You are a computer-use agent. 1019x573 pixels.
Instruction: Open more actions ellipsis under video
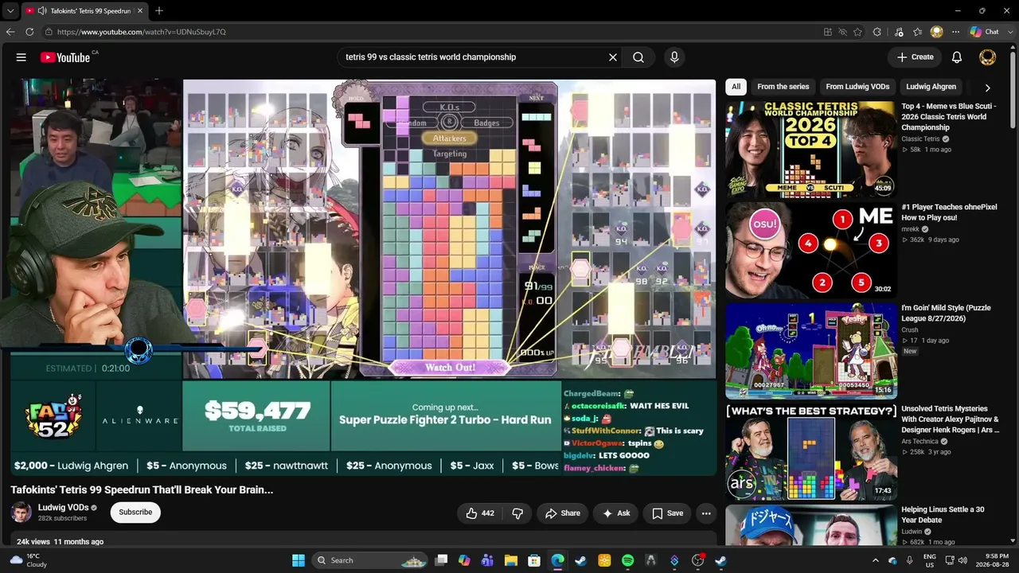pos(706,513)
